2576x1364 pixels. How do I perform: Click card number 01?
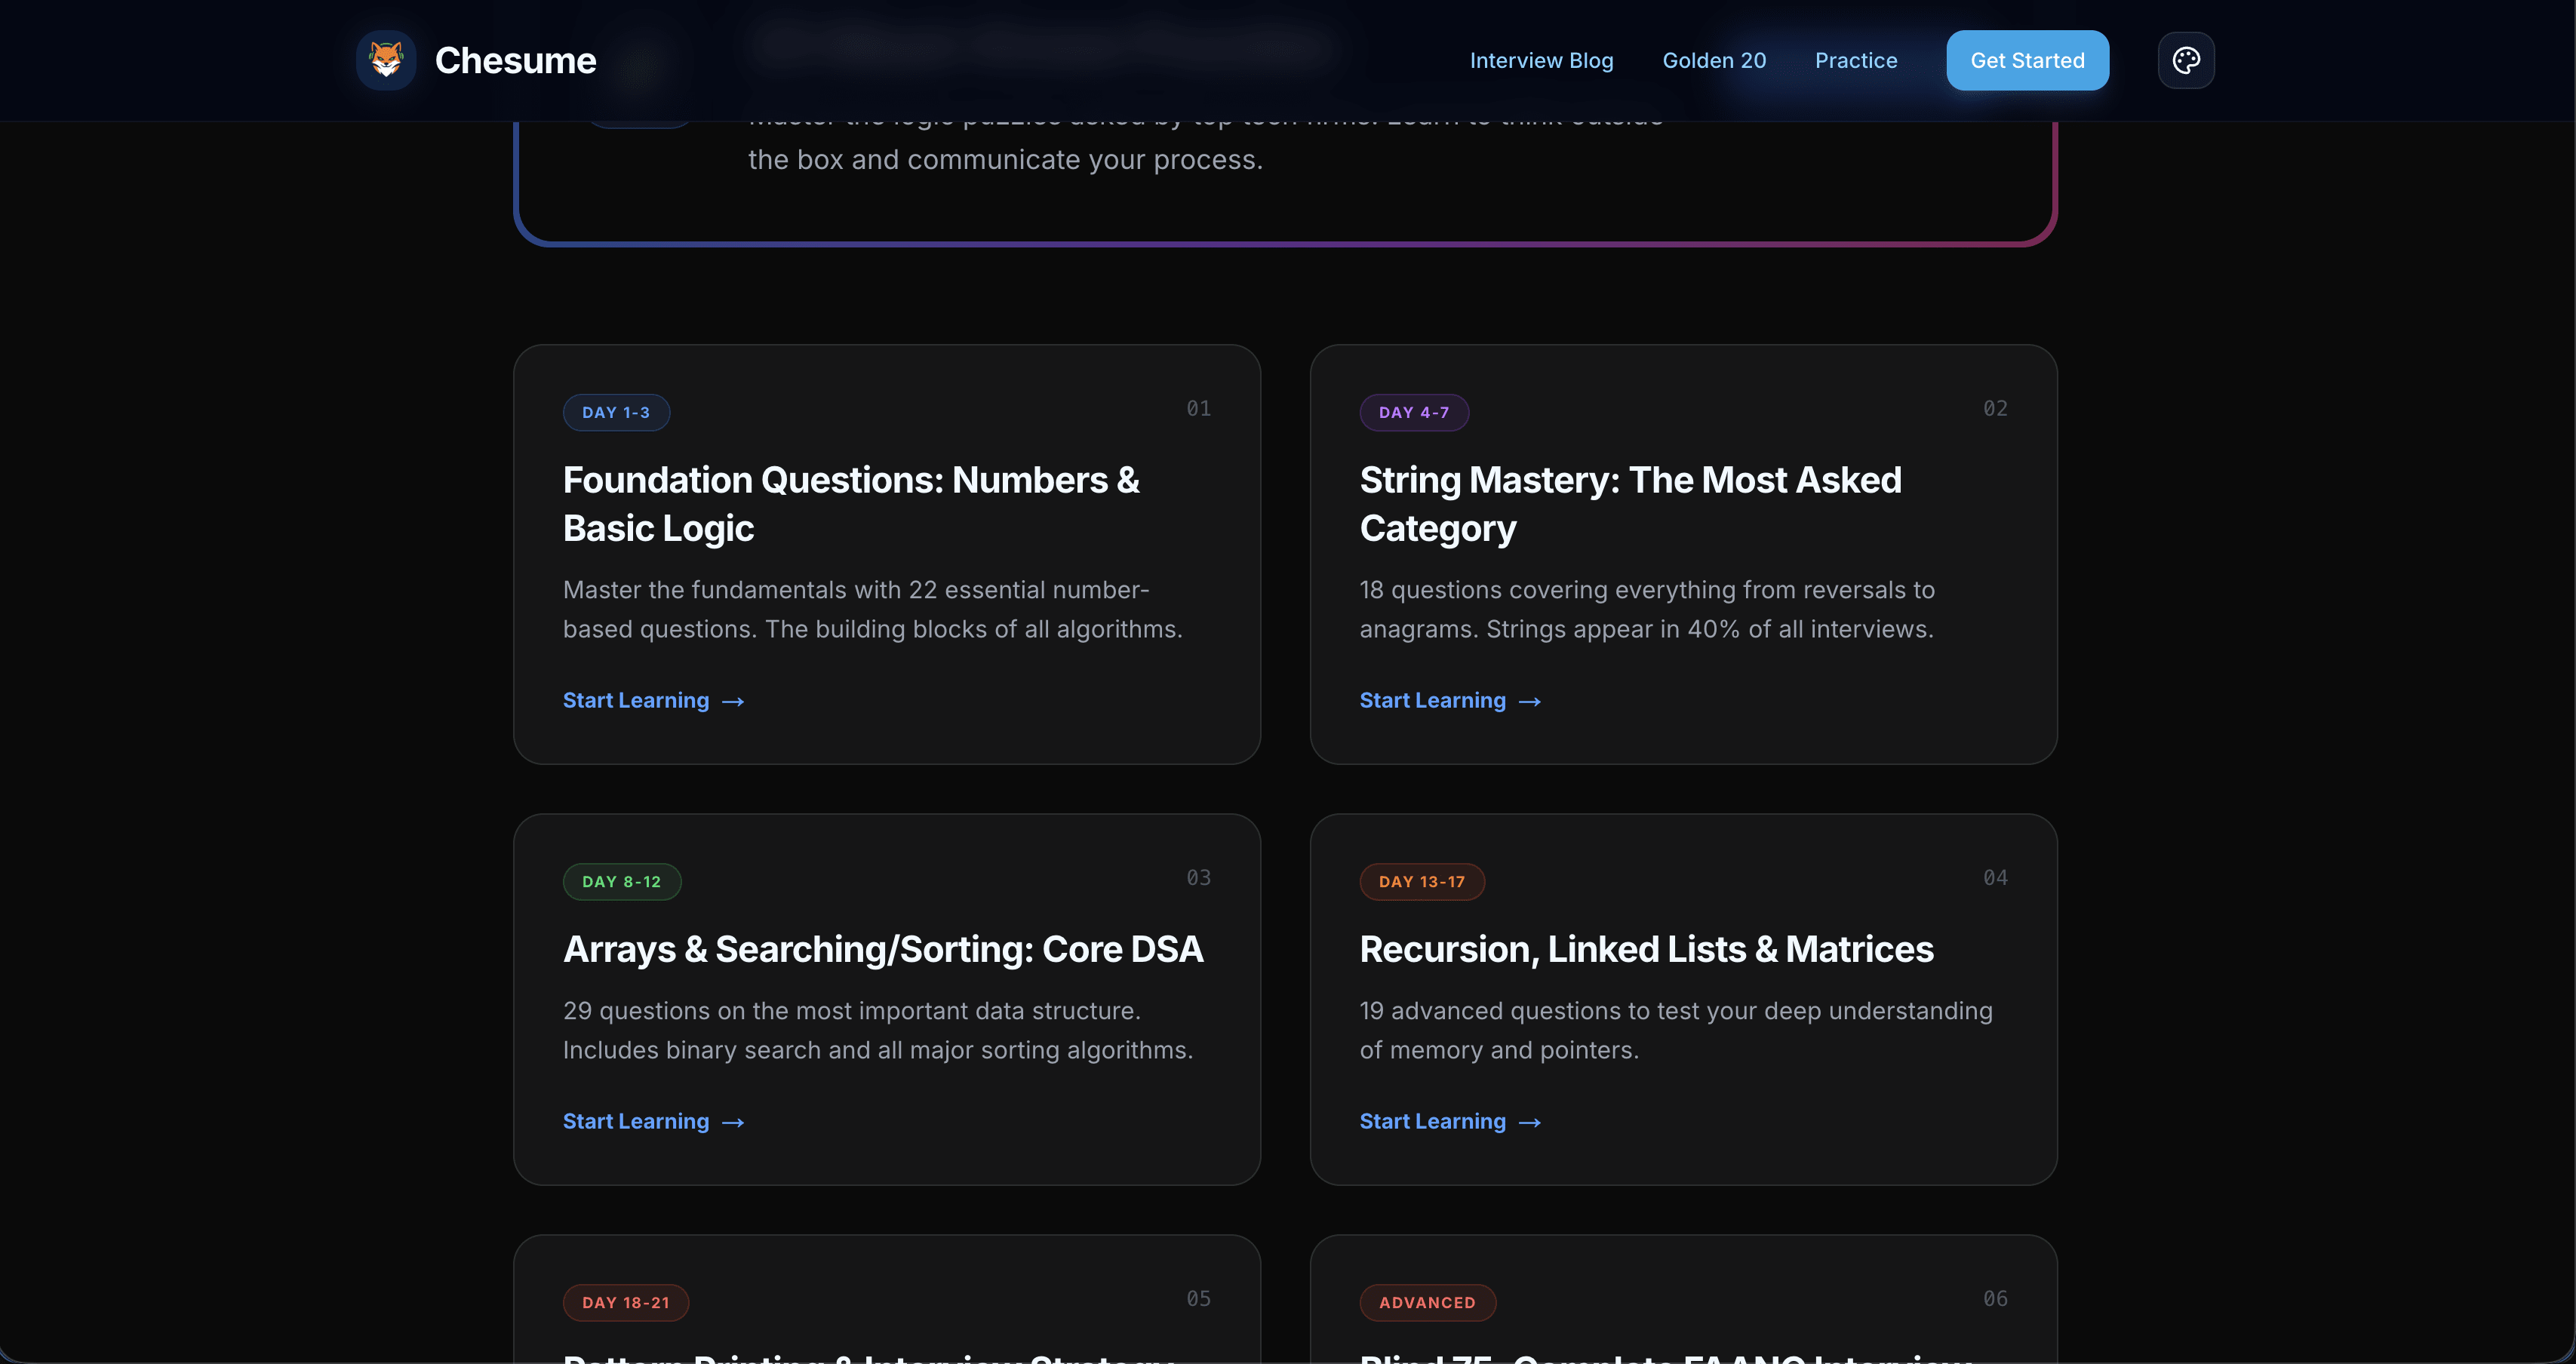tap(1198, 408)
